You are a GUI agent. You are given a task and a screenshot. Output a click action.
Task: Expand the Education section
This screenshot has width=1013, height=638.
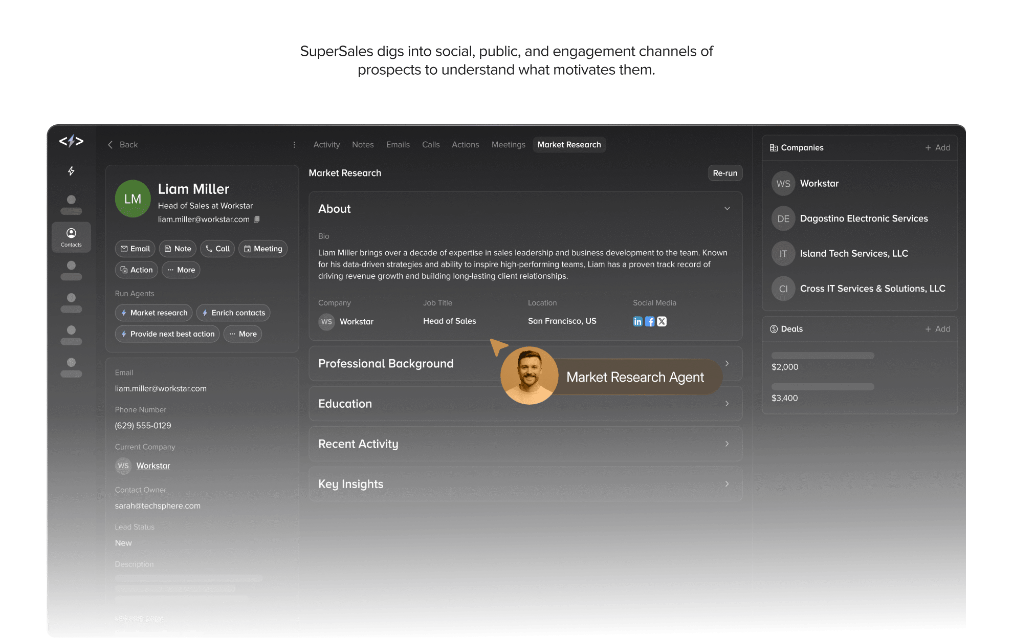coord(727,404)
